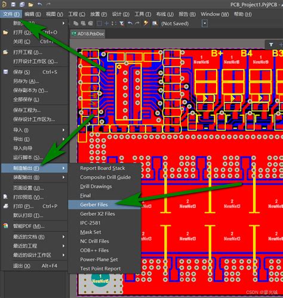
Task: Open the 文件 (F) menu
Action: point(11,14)
